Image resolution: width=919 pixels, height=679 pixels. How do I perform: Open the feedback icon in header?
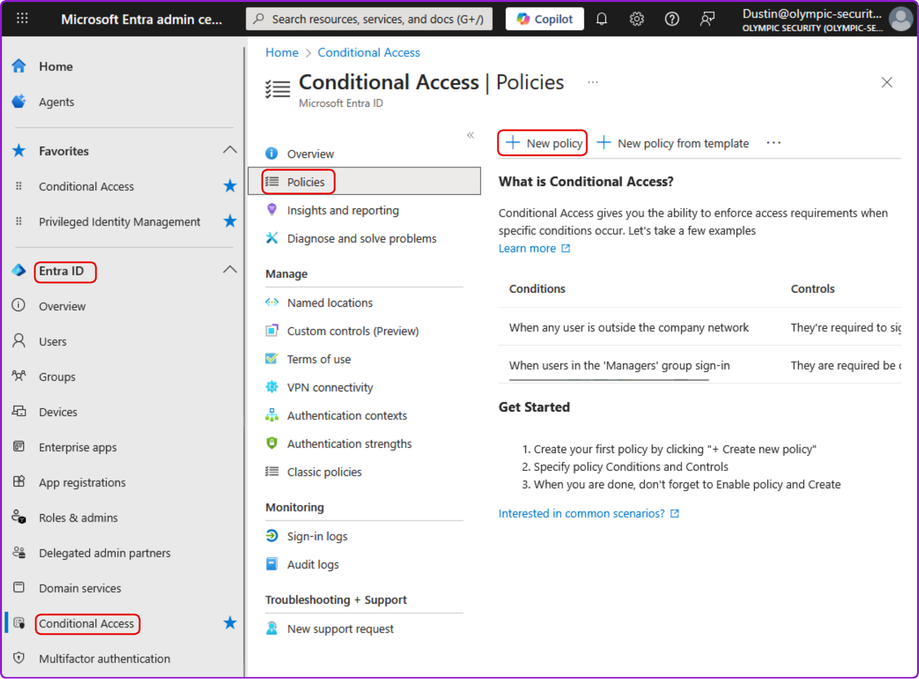coord(707,19)
